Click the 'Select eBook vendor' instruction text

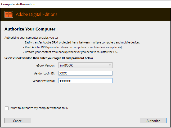tap(49, 58)
